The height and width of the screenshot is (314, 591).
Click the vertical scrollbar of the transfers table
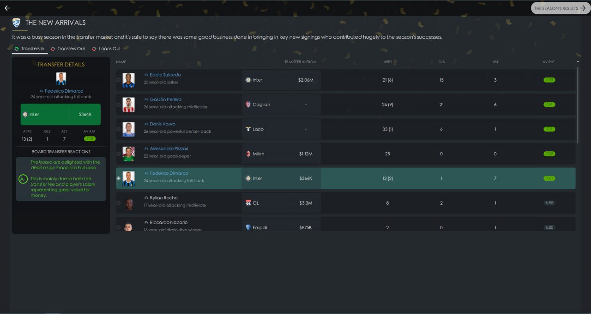click(x=578, y=105)
